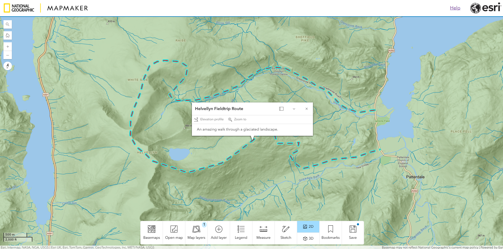The width and height of the screenshot is (503, 249).
Task: Activate the map Search tool
Action: pos(8,24)
